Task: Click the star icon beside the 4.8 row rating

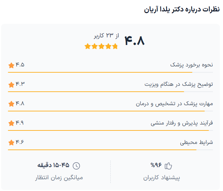Action: 11,104
